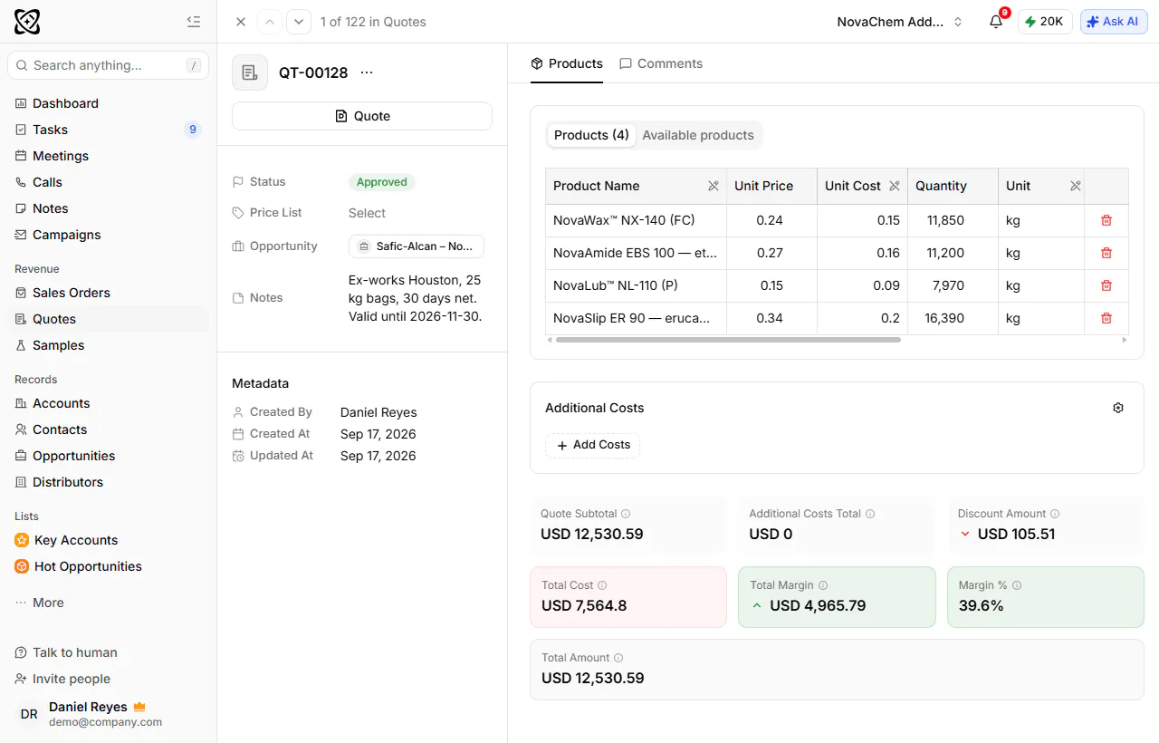Toggle the pin on Unit Cost column
This screenshot has width=1159, height=743.
point(895,186)
